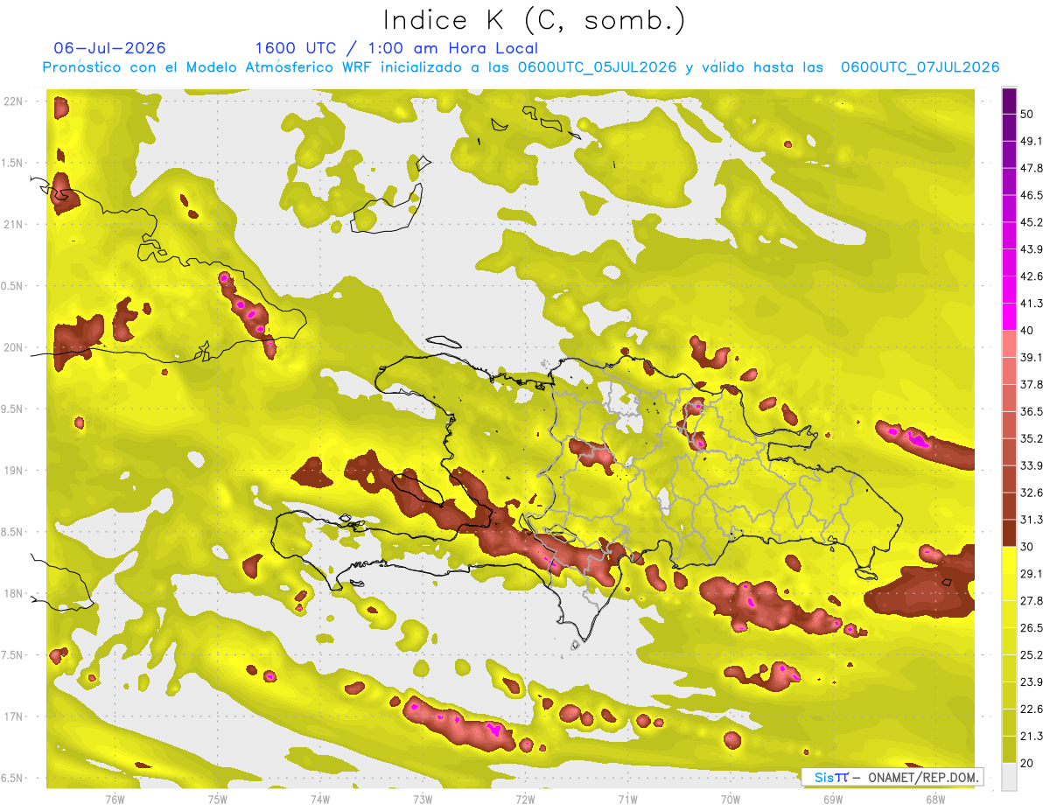Image resolution: width=1050 pixels, height=811 pixels.
Task: Click the '72W' longitude label
Action: 525,799
